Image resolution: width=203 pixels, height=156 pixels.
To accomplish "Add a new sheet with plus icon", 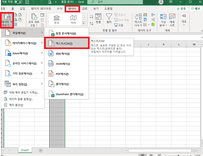I will coord(41,150).
